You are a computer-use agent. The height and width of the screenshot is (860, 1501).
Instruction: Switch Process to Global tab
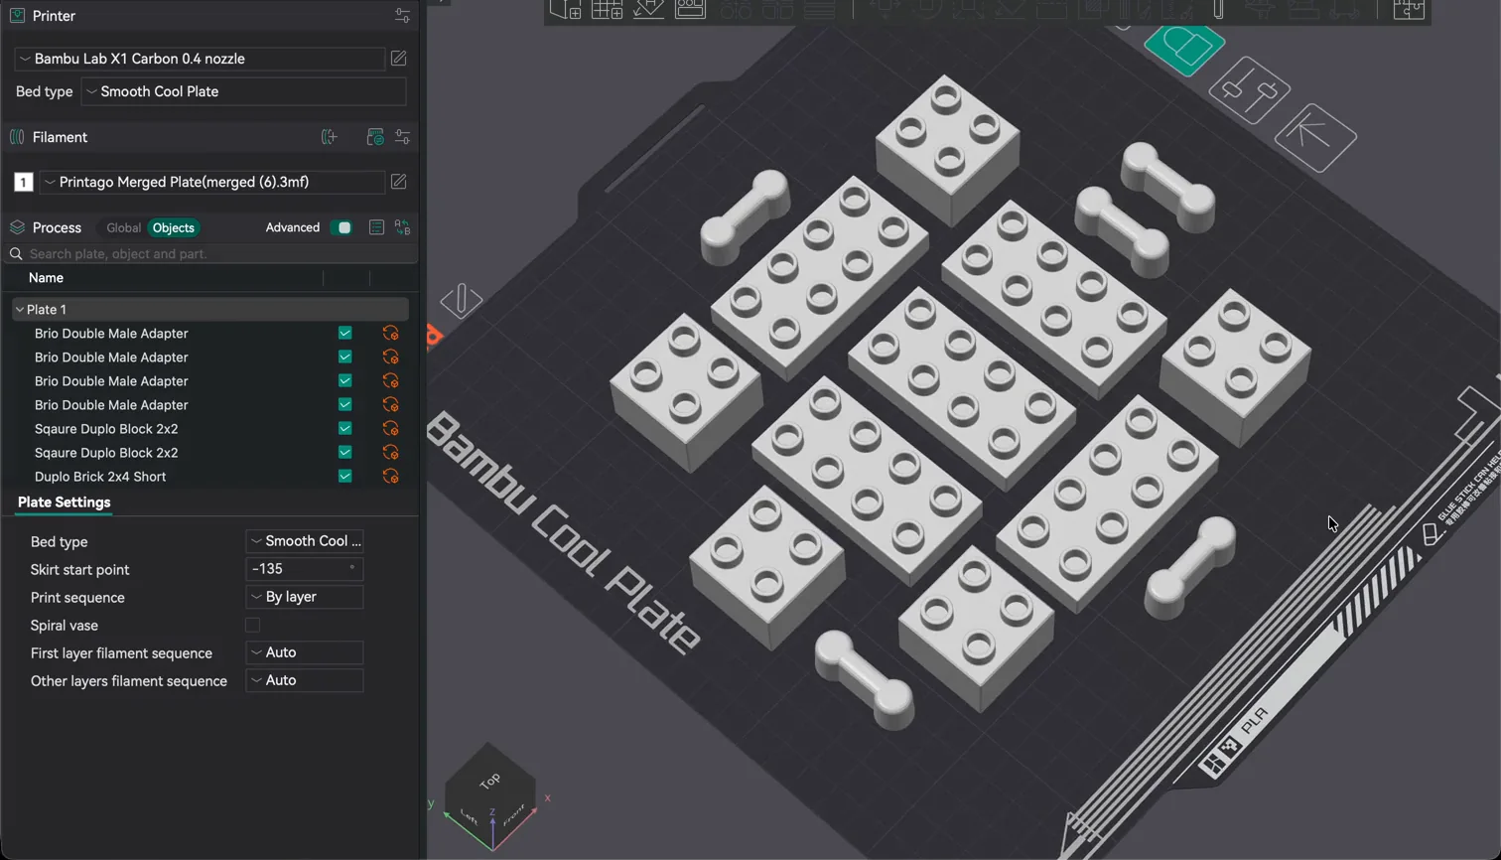point(123,227)
